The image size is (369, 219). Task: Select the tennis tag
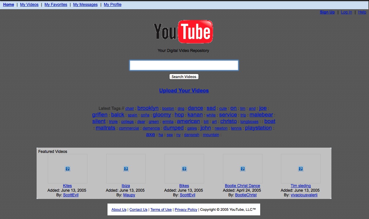tap(236, 128)
